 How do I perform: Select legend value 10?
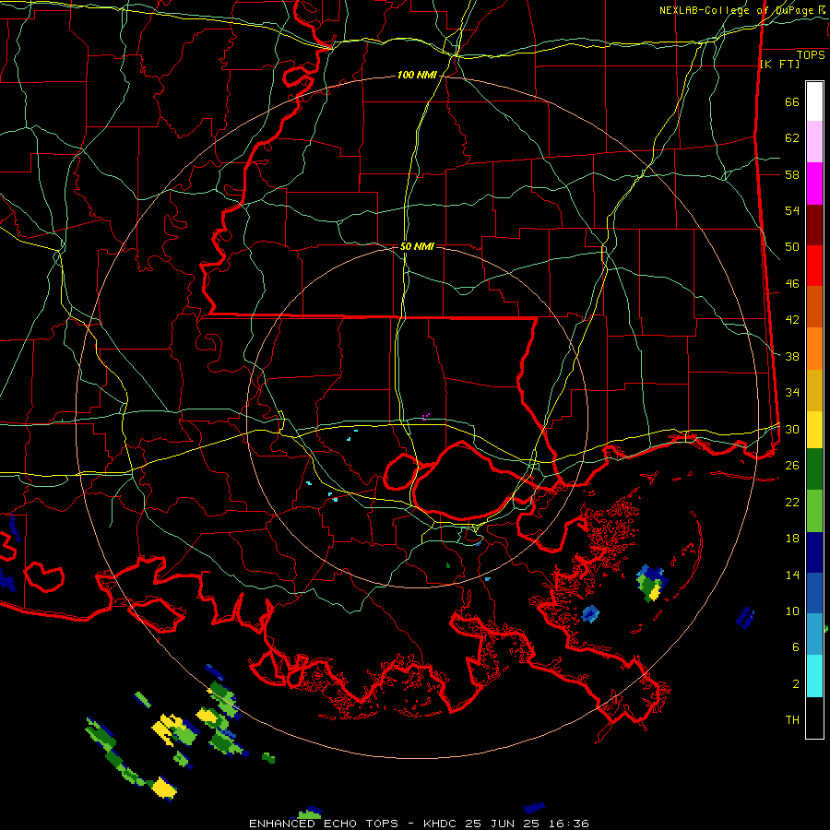click(x=792, y=611)
